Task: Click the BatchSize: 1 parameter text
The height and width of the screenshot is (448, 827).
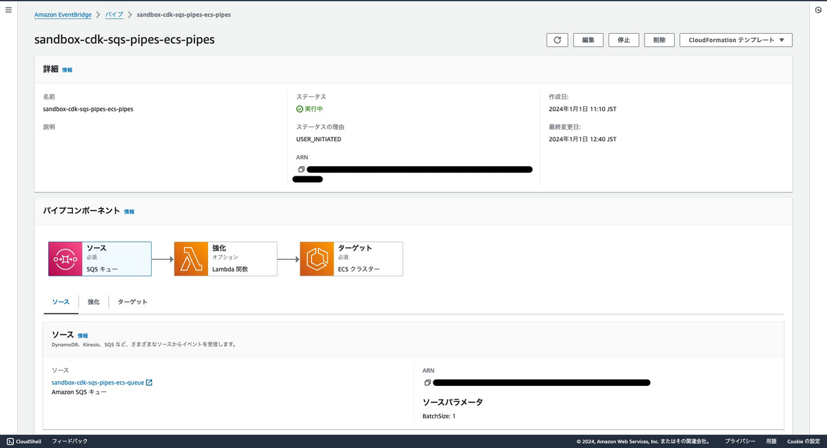Action: [x=439, y=416]
